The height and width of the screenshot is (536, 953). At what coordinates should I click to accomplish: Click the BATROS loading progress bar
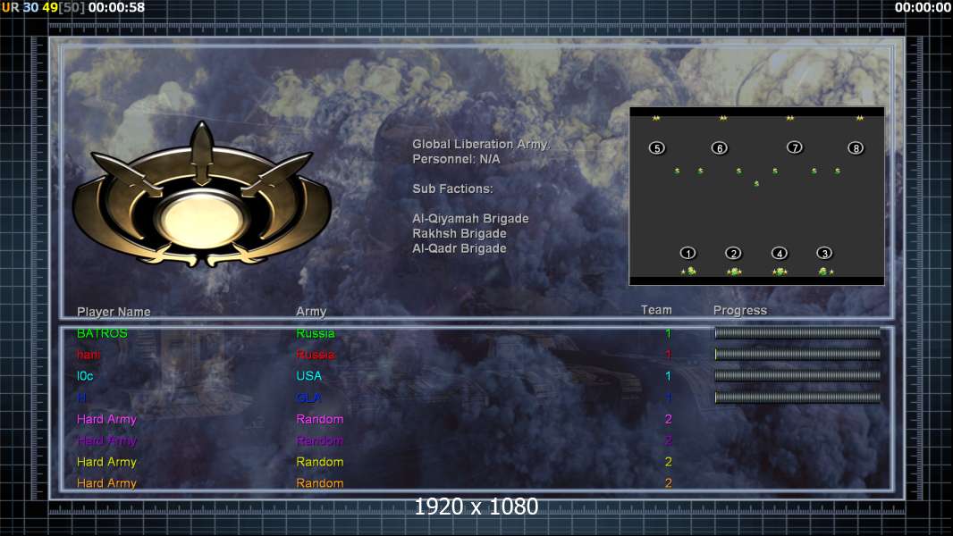point(797,332)
